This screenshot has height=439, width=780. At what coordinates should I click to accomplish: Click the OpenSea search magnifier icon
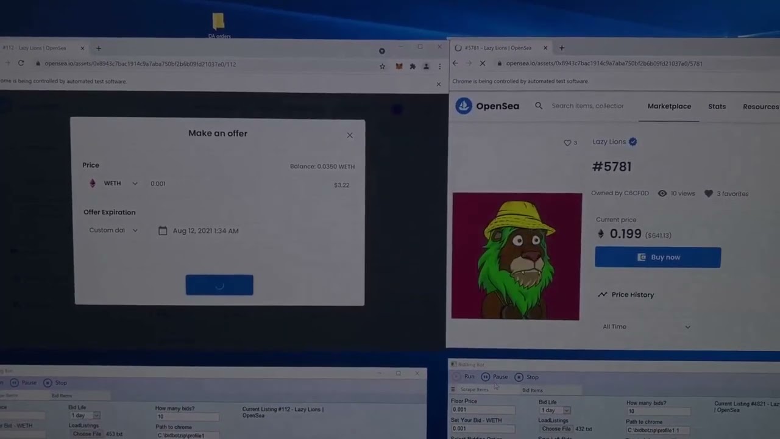539,106
